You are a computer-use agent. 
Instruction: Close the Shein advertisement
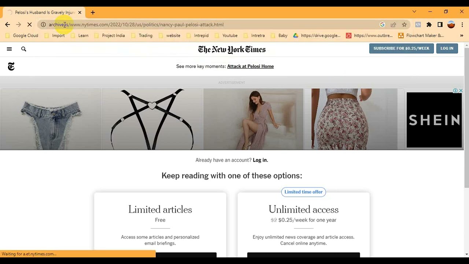pos(461,91)
